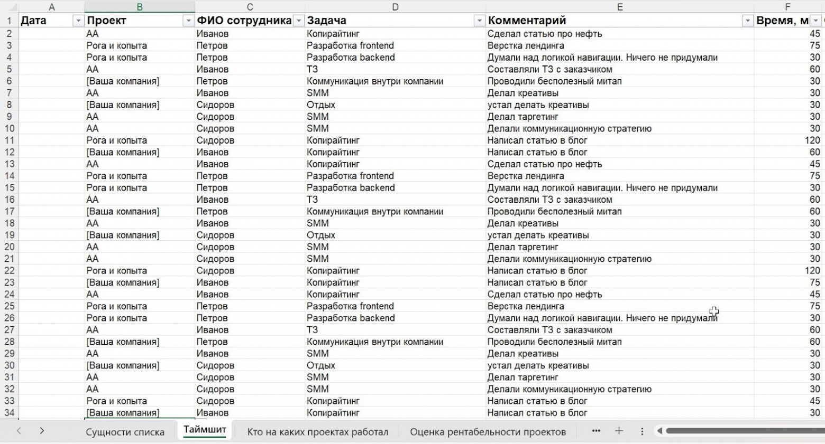
Task: Switch to the Сущности списка sheet tab
Action: coord(125,431)
